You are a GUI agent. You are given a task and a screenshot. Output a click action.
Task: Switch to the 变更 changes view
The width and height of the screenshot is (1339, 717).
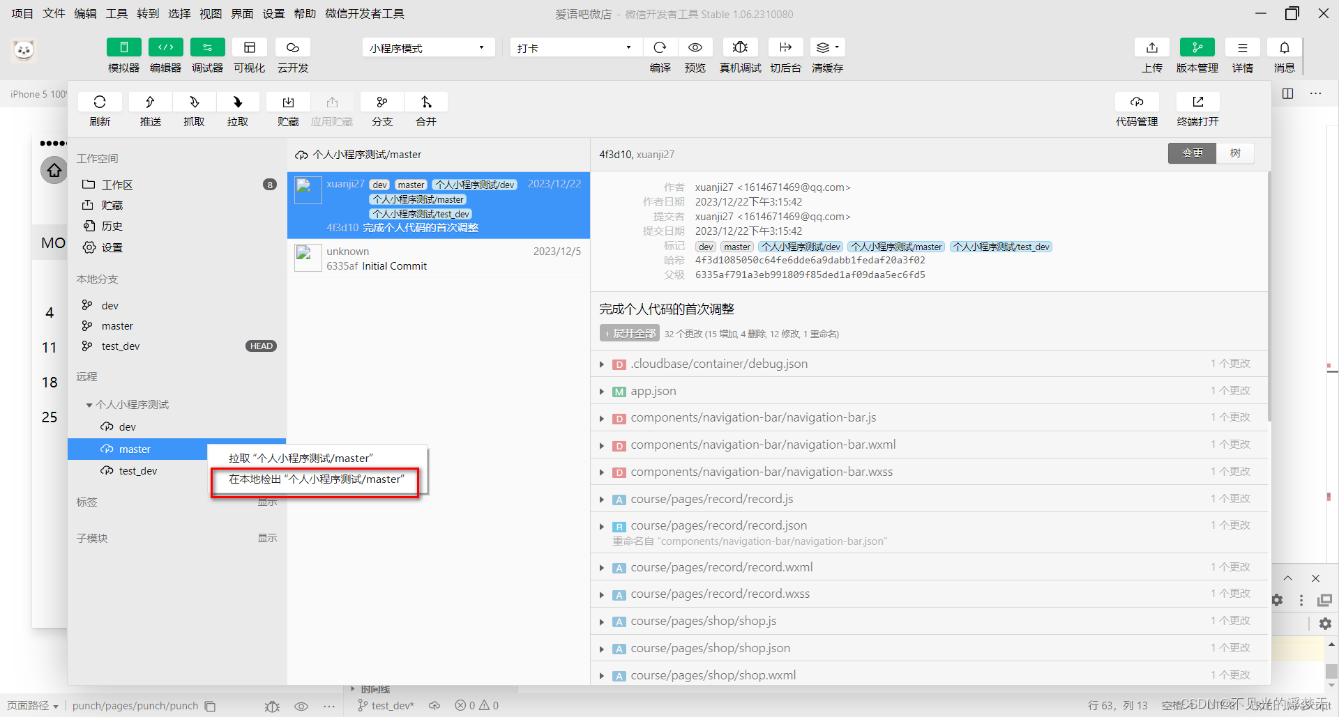pyautogui.click(x=1192, y=153)
